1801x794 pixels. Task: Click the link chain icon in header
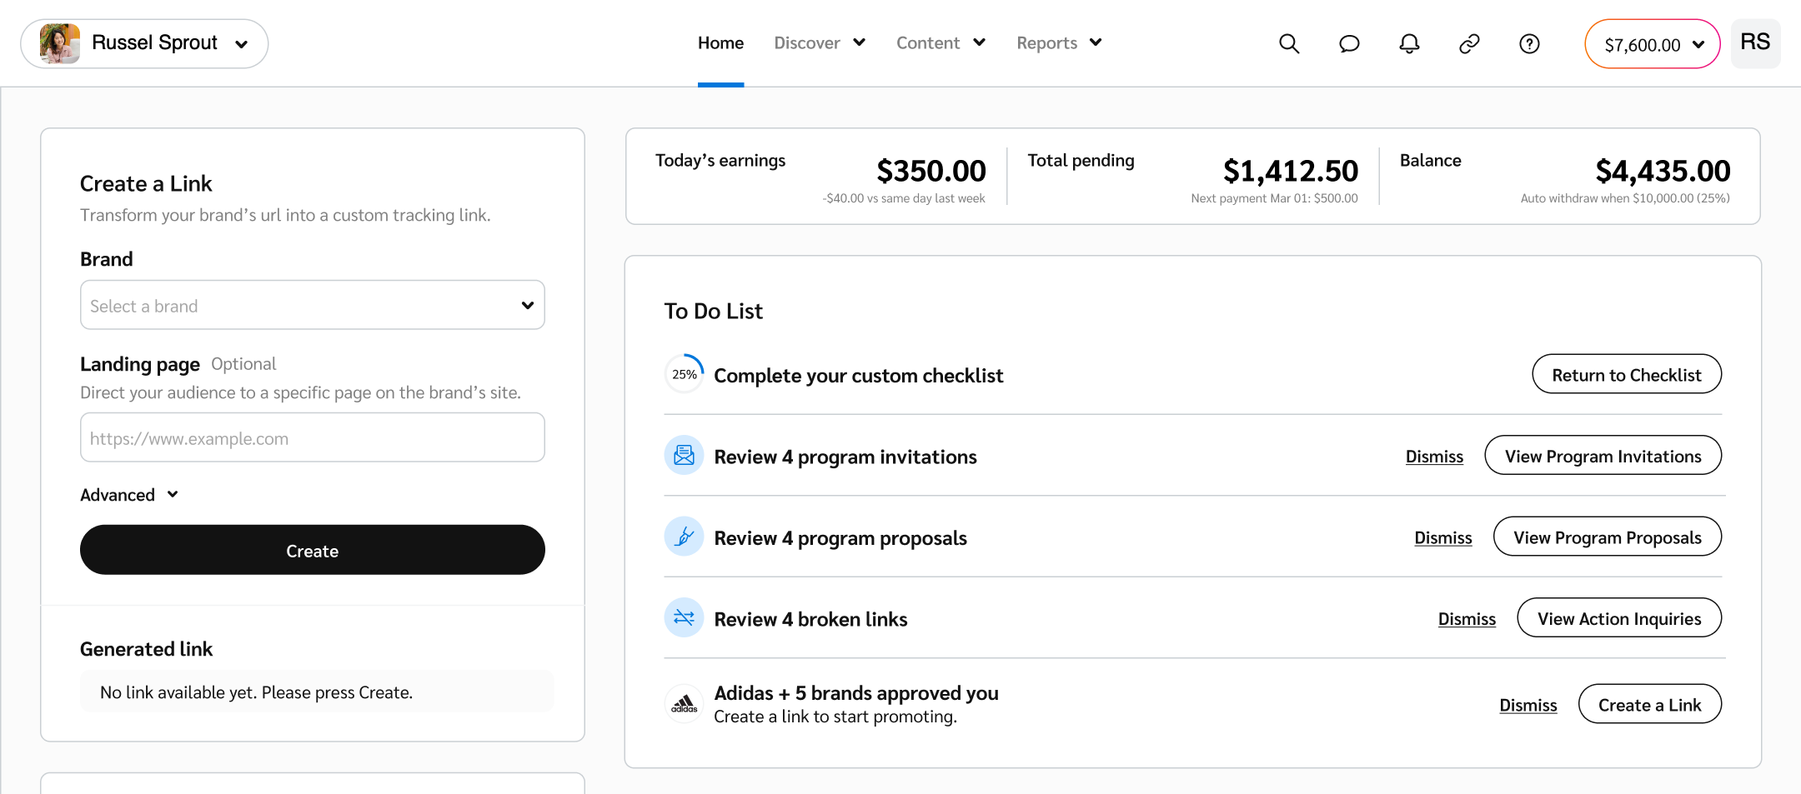coord(1469,43)
